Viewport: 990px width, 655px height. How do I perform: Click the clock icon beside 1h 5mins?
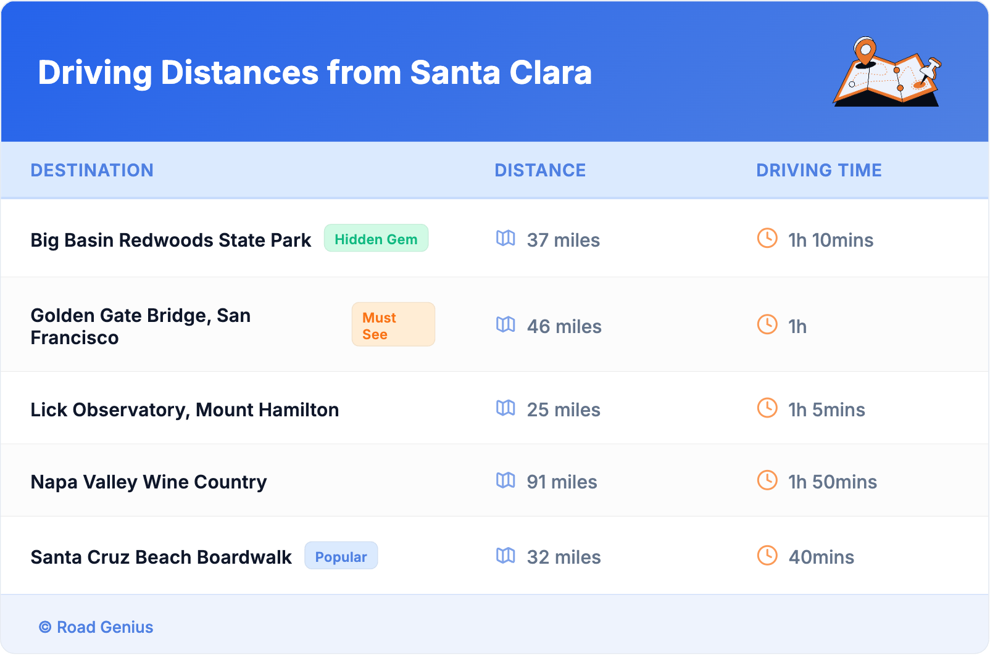pos(767,408)
